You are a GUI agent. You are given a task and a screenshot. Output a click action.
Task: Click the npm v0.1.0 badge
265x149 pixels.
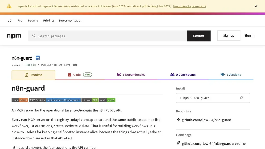20,100
